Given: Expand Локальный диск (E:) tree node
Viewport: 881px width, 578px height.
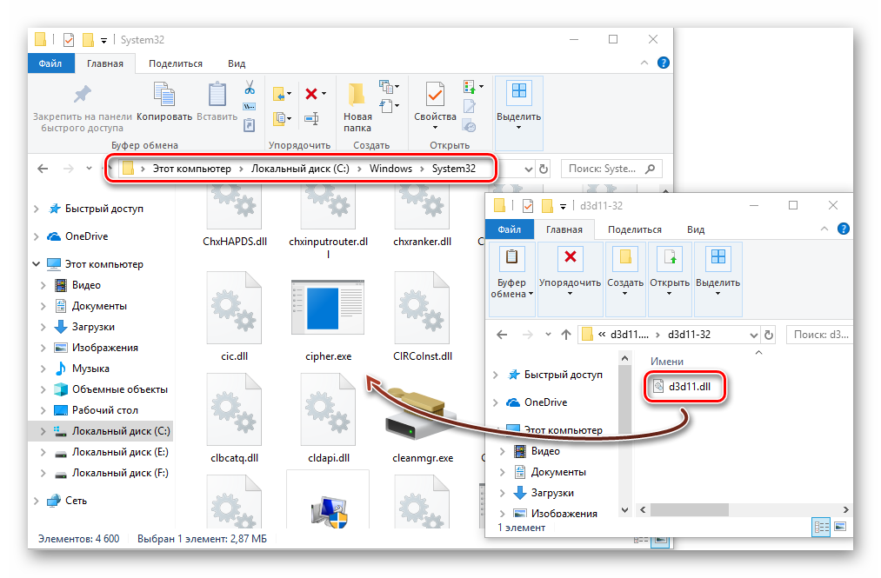Looking at the screenshot, I should 43,453.
